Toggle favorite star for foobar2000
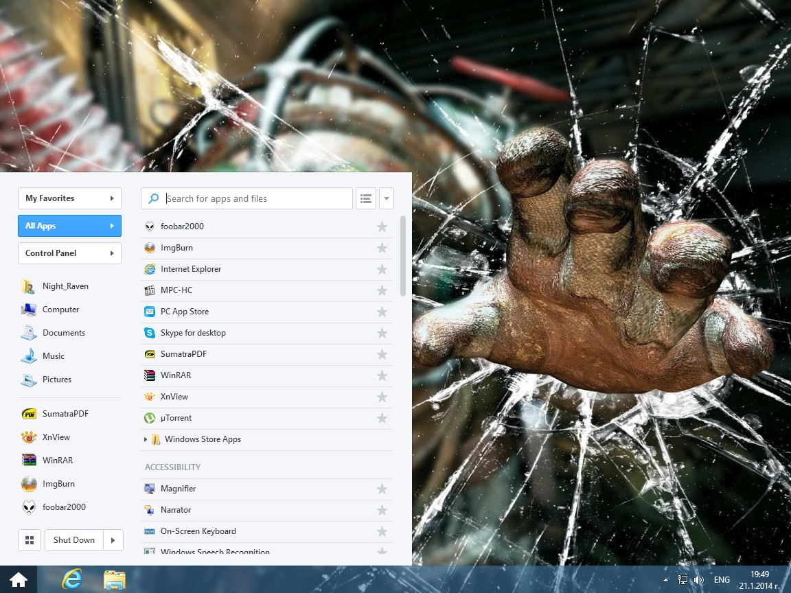Viewport: 791px width, 593px height. click(x=382, y=227)
